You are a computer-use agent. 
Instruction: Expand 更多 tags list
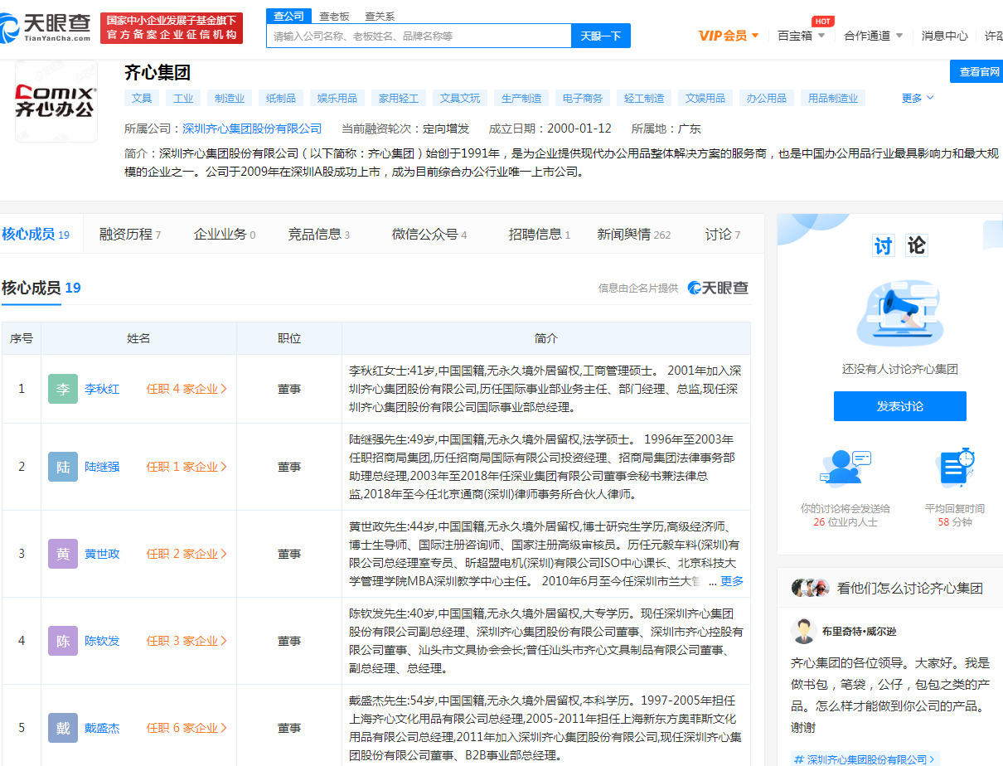tap(918, 98)
